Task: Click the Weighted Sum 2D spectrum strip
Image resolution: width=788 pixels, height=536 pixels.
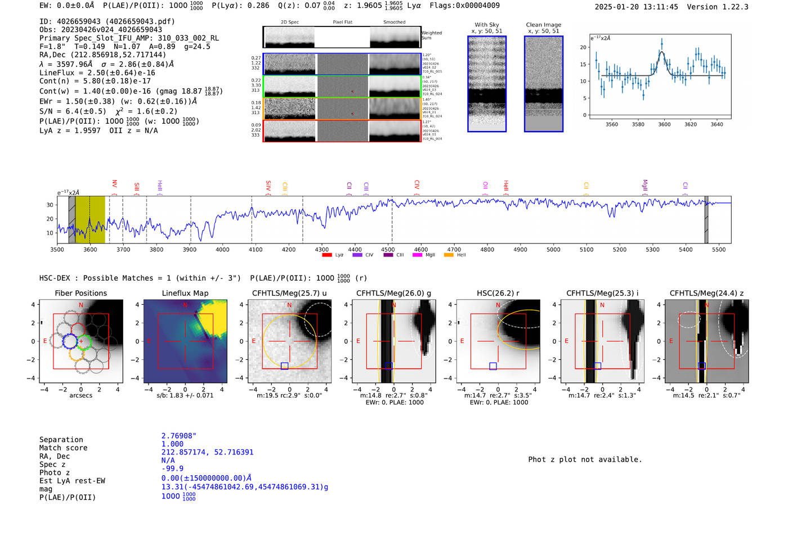Action: coord(342,37)
